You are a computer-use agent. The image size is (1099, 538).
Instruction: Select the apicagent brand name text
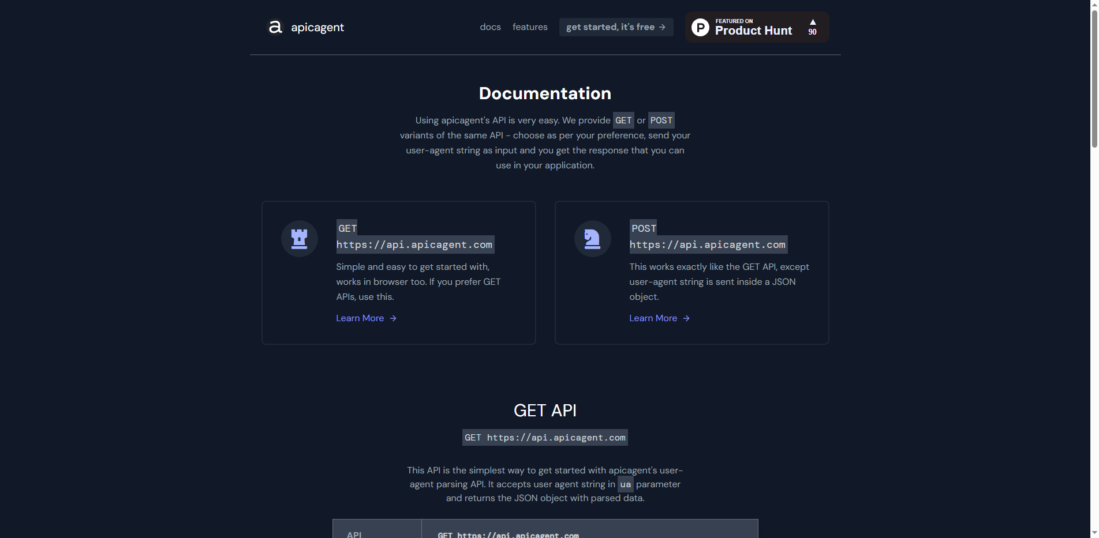317,27
